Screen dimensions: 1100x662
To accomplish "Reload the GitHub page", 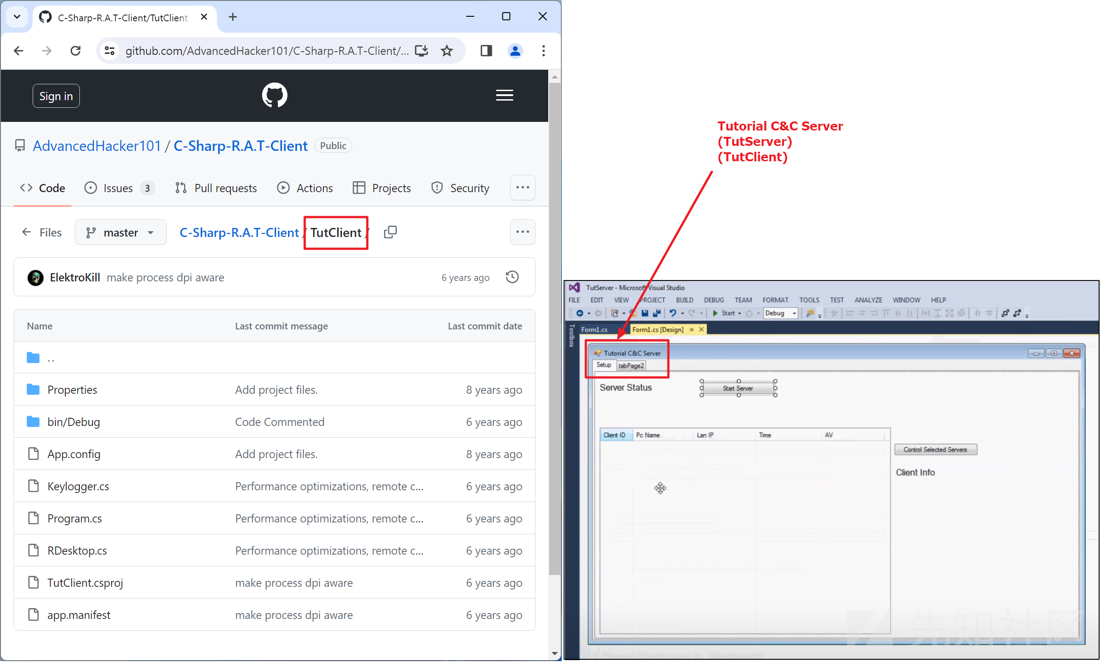I will click(75, 51).
